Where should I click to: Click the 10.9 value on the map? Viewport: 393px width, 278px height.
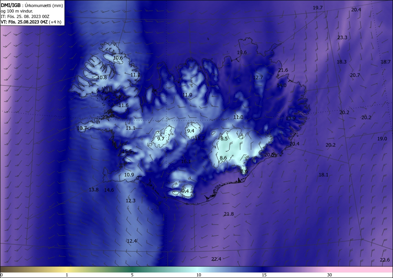[x=129, y=175]
